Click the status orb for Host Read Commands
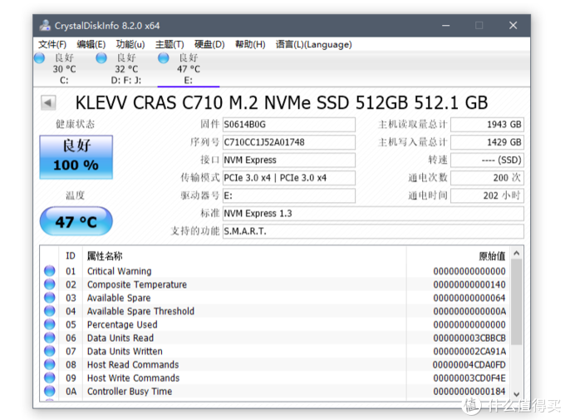 pyautogui.click(x=49, y=364)
